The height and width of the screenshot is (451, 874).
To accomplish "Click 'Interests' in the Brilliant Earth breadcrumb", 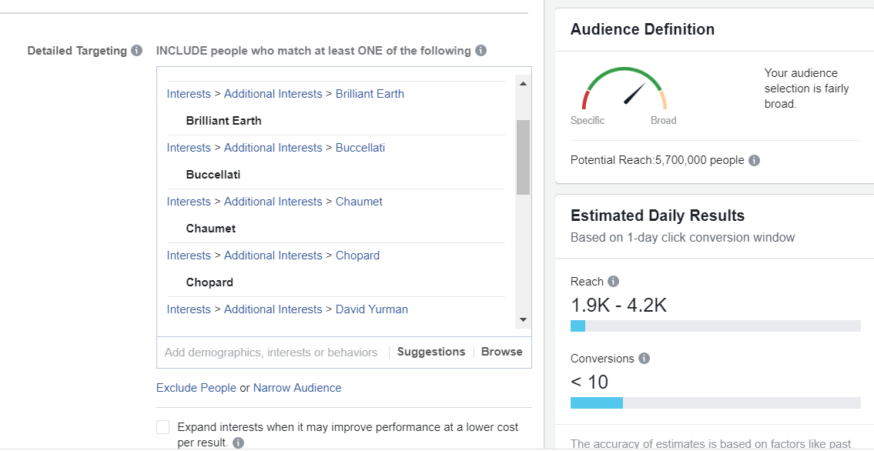I will point(189,94).
